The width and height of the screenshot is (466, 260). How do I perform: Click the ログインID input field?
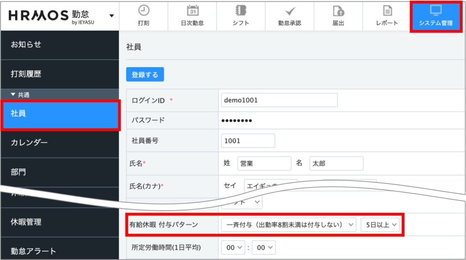point(279,100)
